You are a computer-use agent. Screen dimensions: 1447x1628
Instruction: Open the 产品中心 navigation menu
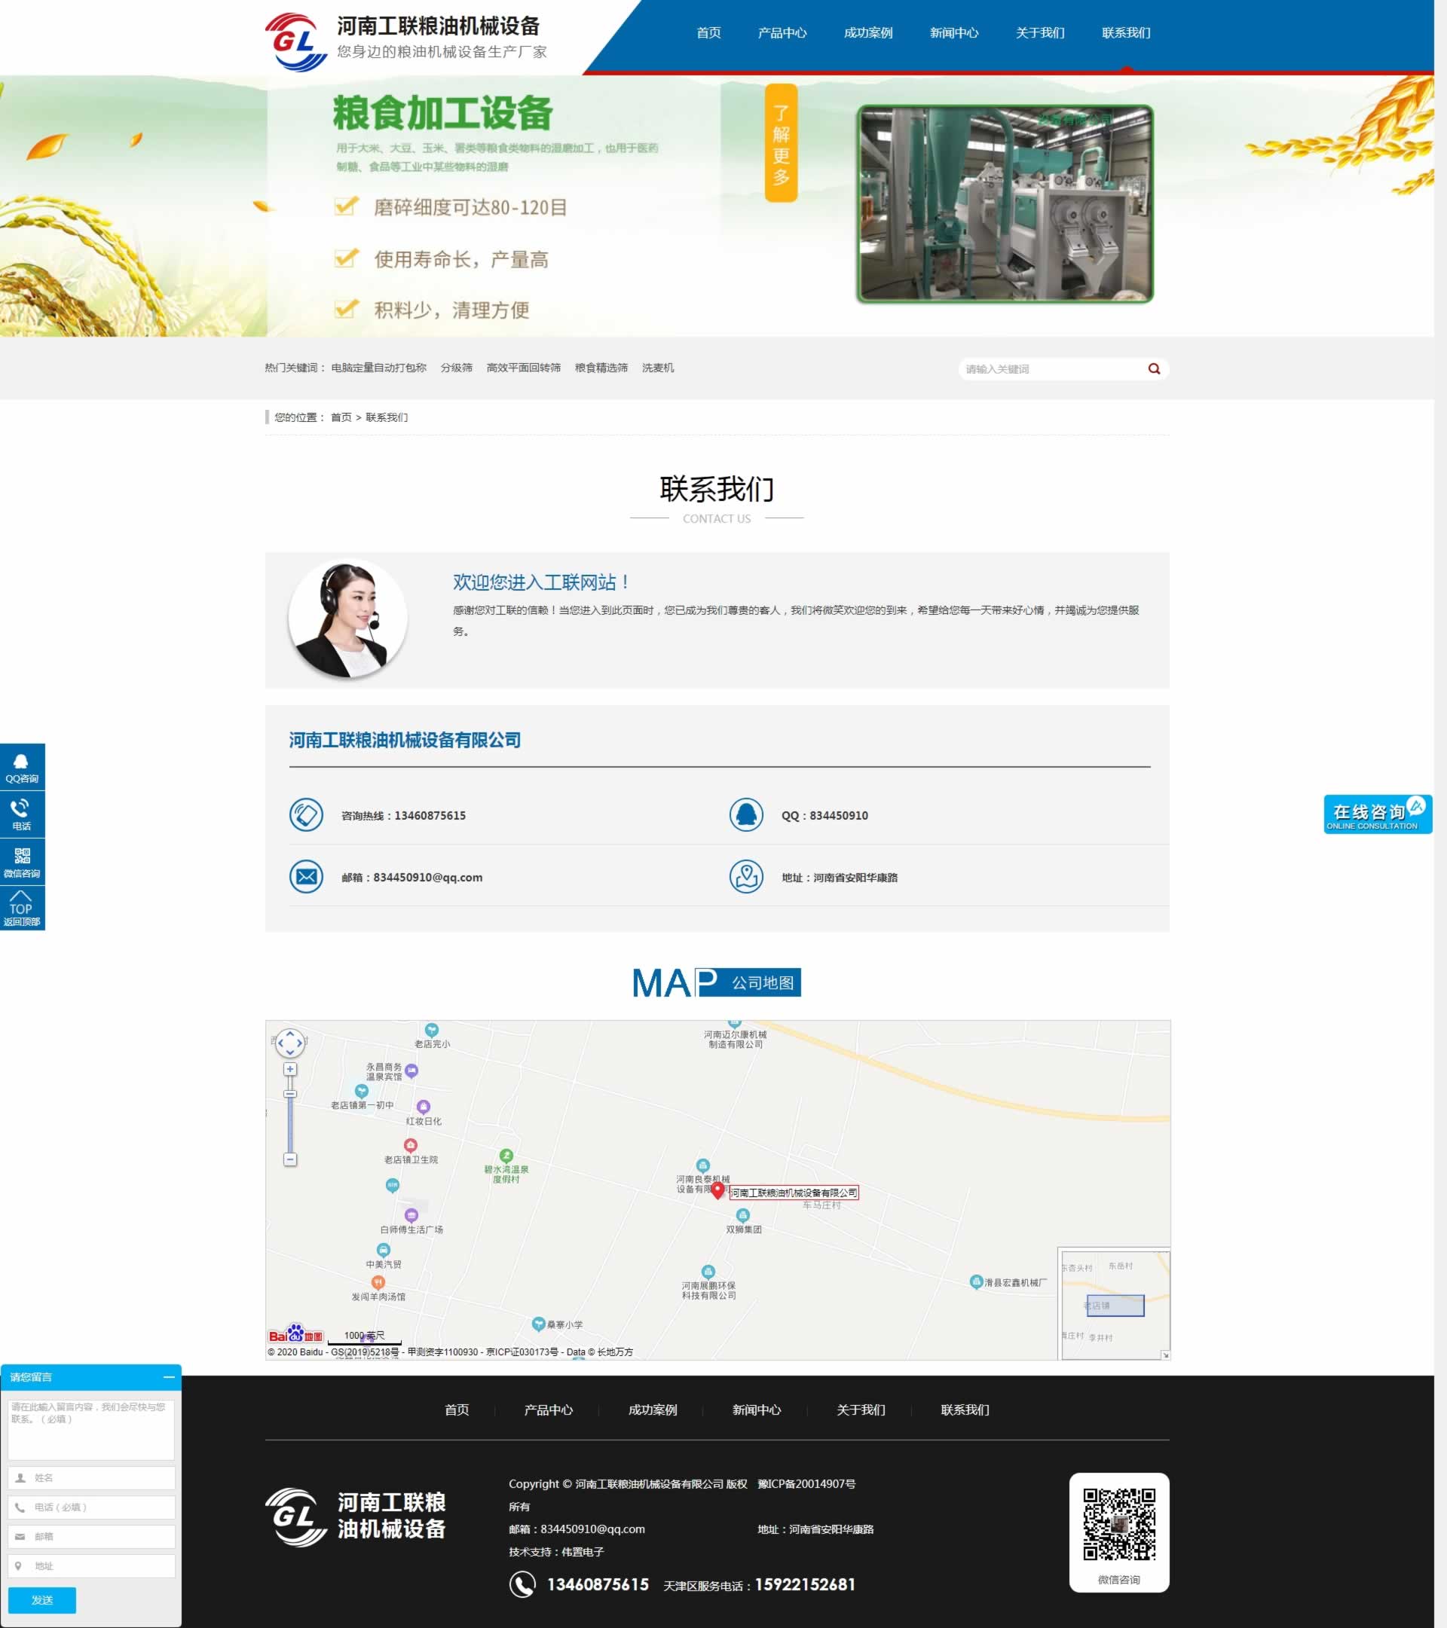pos(781,32)
